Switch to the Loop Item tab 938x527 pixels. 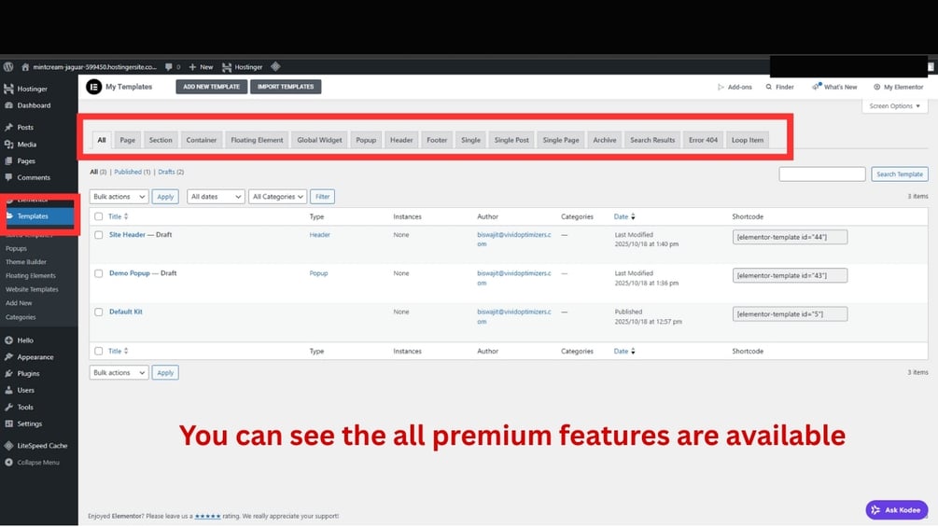(748, 140)
